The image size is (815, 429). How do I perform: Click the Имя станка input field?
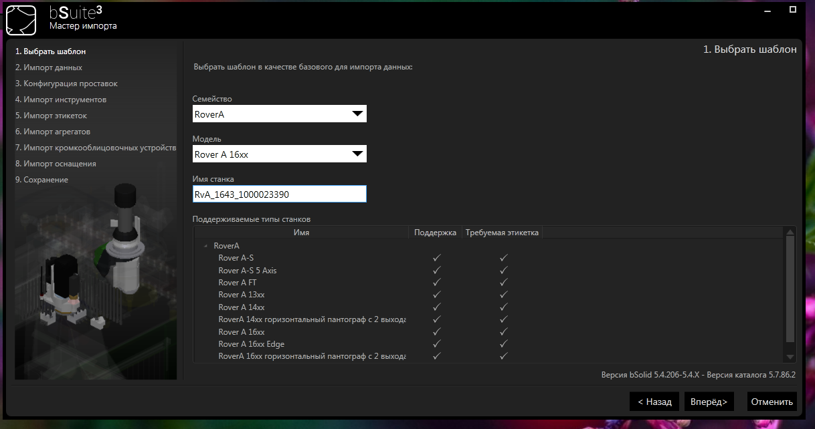click(280, 194)
